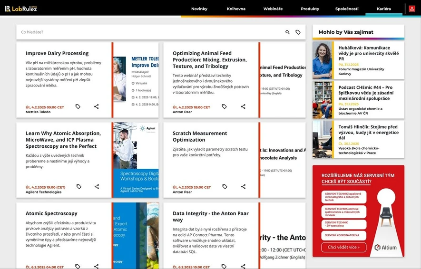Open Improve Dairy Processing title
421x269 pixels.
click(x=57, y=53)
